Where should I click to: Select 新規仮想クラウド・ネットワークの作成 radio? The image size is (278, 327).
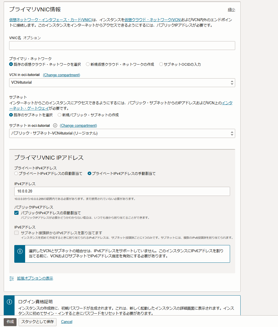coord(88,64)
